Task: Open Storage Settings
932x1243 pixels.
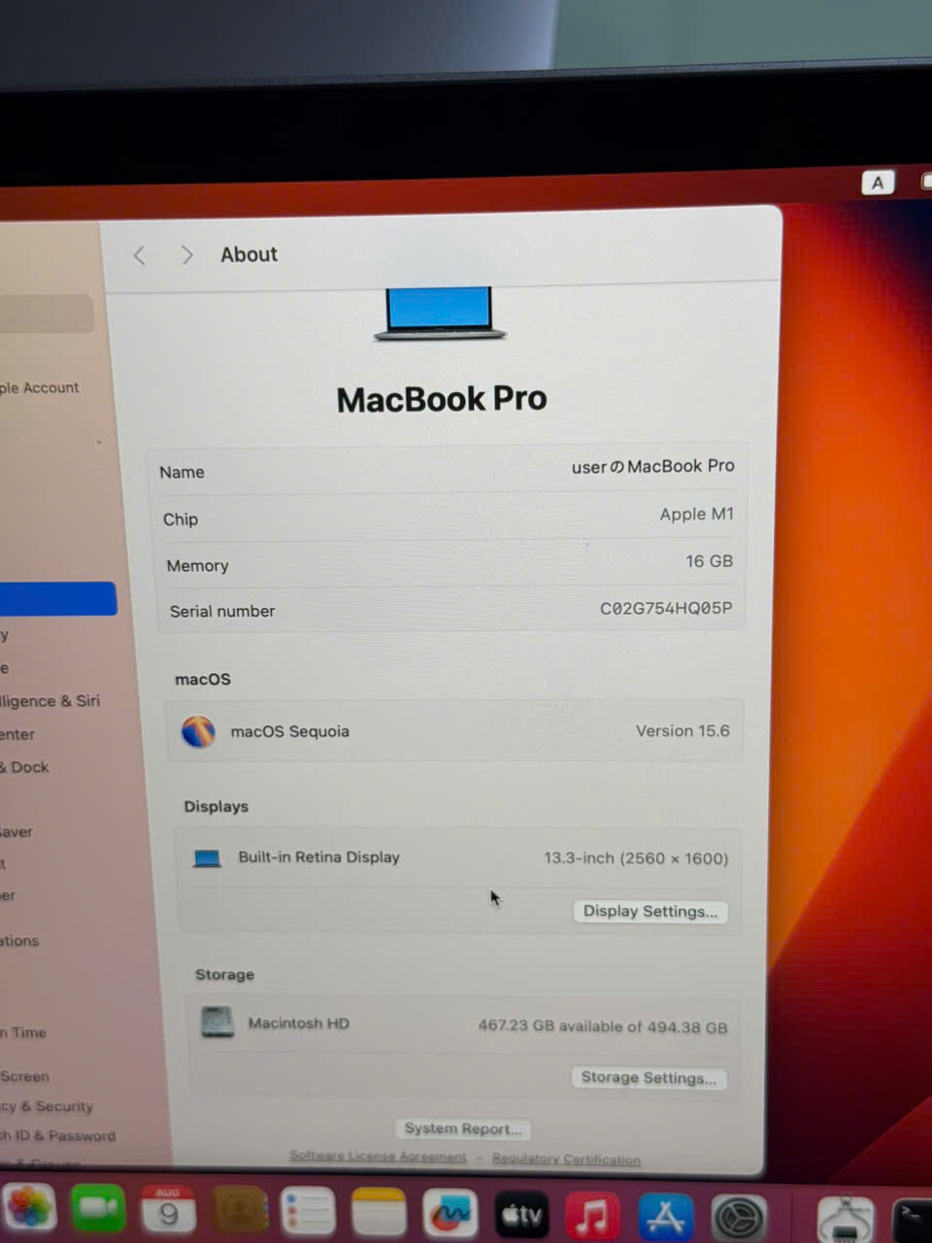Action: [x=649, y=1077]
